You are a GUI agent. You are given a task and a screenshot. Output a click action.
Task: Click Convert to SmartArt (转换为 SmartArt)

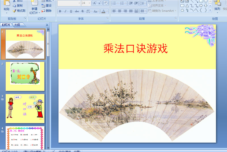[162, 11]
